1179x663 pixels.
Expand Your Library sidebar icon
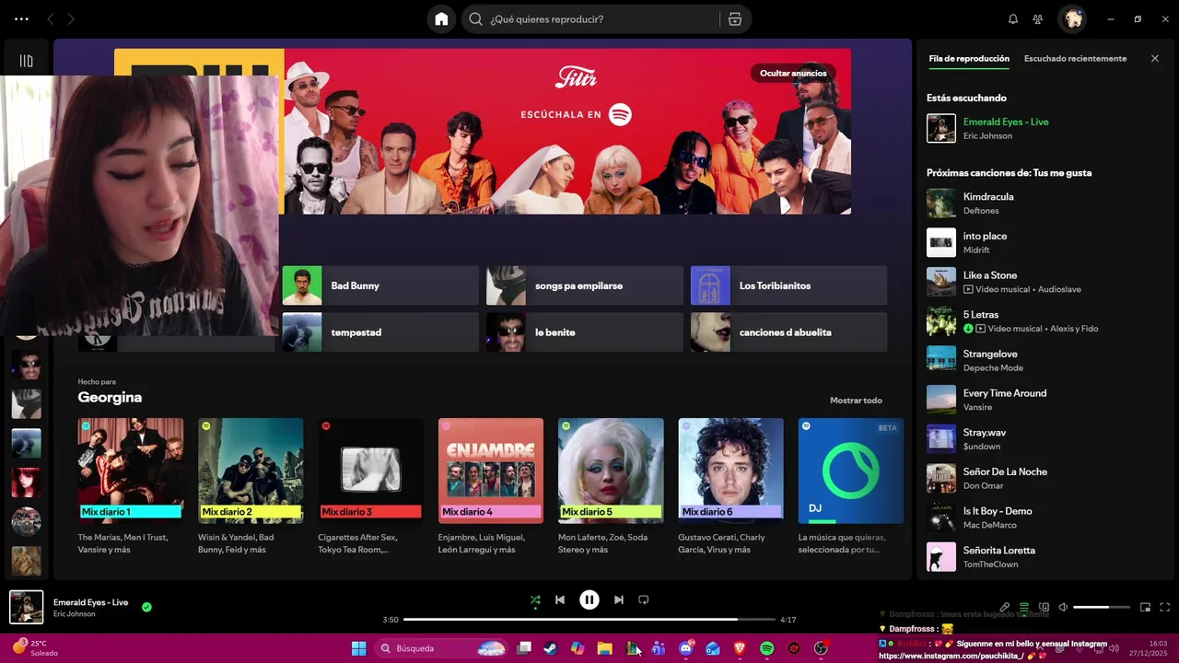point(26,61)
